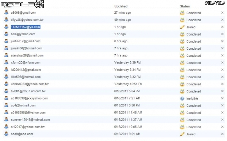The width and height of the screenshot is (227, 141).
Task: Click the user icon beside h2801@ms67.url.com.tw
Action: tap(6, 91)
